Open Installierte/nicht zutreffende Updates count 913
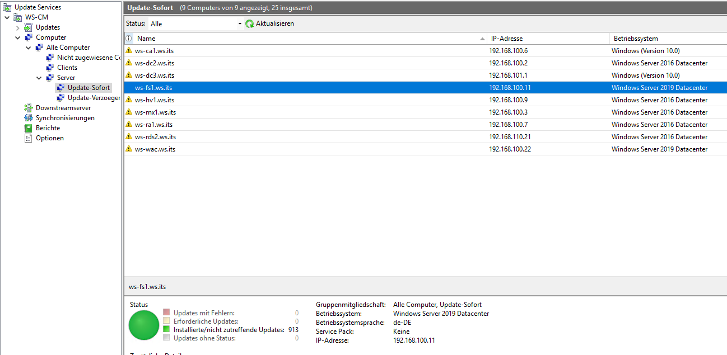This screenshot has height=355, width=727. [293, 330]
